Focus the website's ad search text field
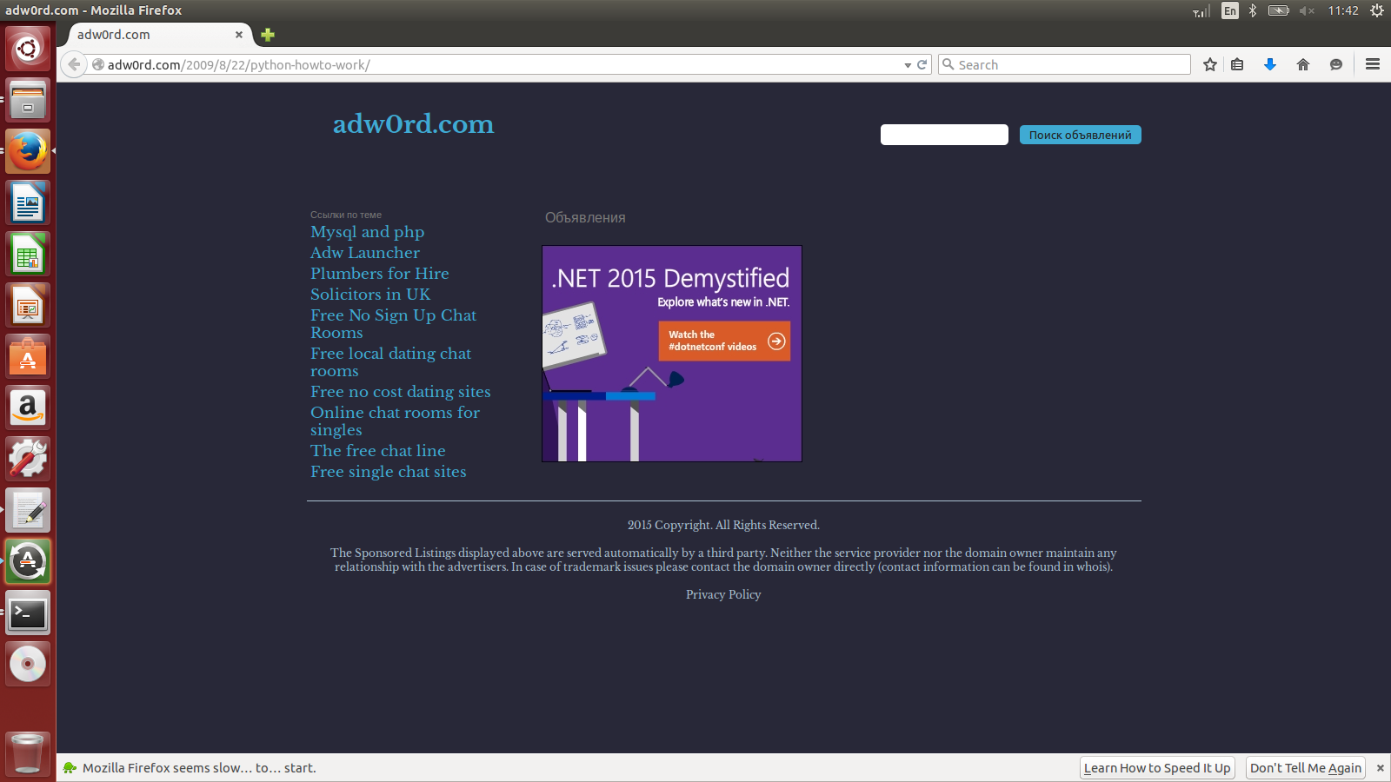 coord(944,135)
